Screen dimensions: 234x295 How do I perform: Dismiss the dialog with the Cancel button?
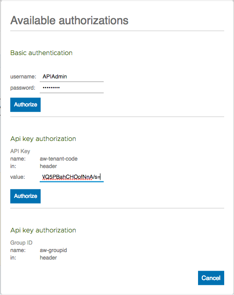point(211,278)
